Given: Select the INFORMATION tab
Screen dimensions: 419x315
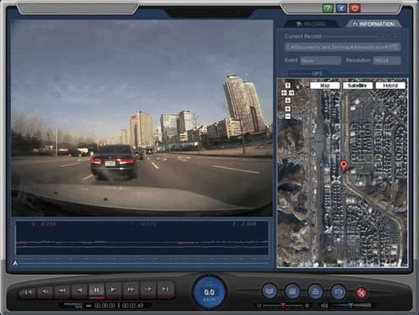Looking at the screenshot, I should tap(373, 24).
